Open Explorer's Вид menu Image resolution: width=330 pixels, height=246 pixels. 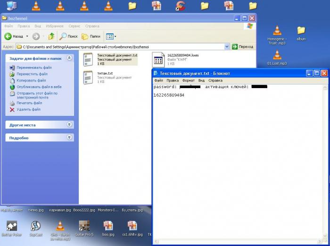click(x=38, y=26)
